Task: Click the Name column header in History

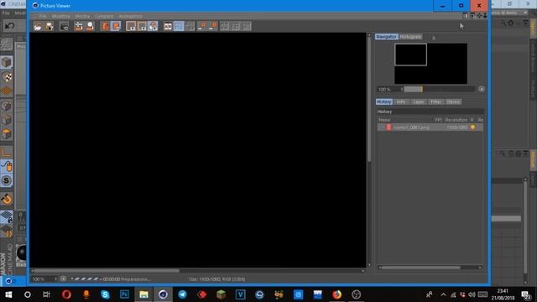Action: tap(384, 120)
